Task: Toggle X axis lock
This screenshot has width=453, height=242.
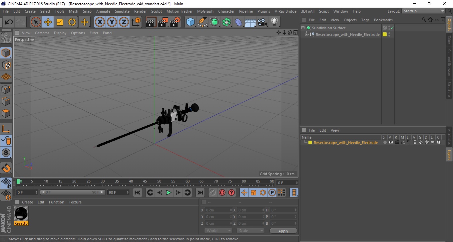Action: point(100,22)
